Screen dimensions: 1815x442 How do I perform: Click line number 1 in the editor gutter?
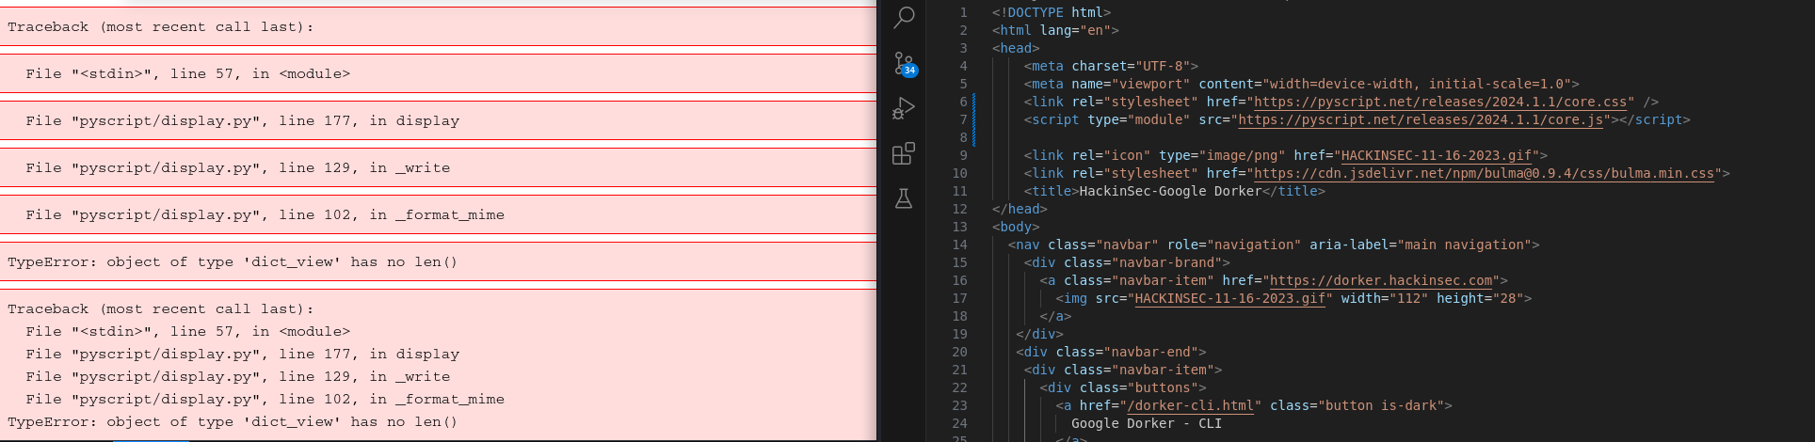(963, 12)
